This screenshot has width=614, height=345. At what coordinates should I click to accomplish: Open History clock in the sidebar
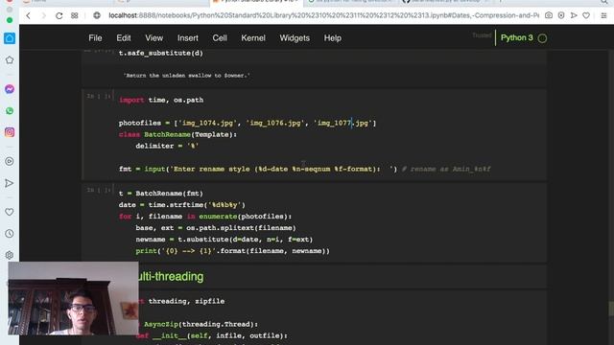pos(10,234)
